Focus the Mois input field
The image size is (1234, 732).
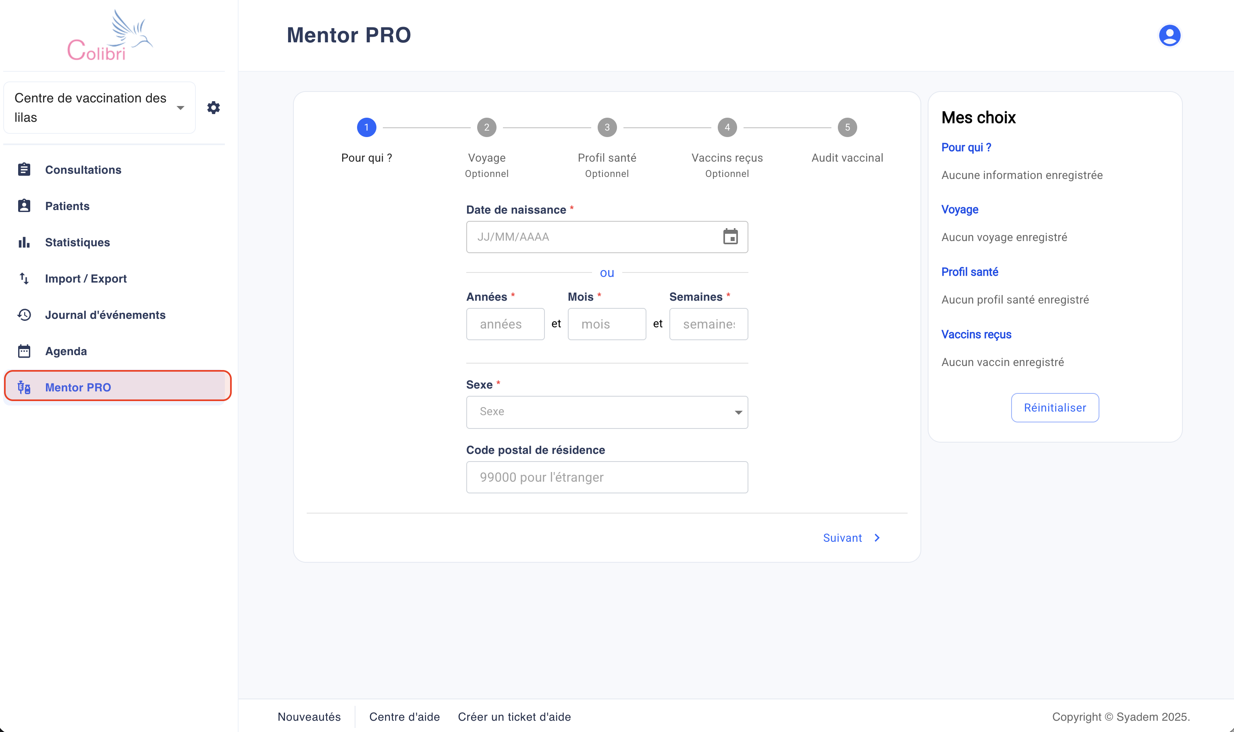pyautogui.click(x=607, y=324)
